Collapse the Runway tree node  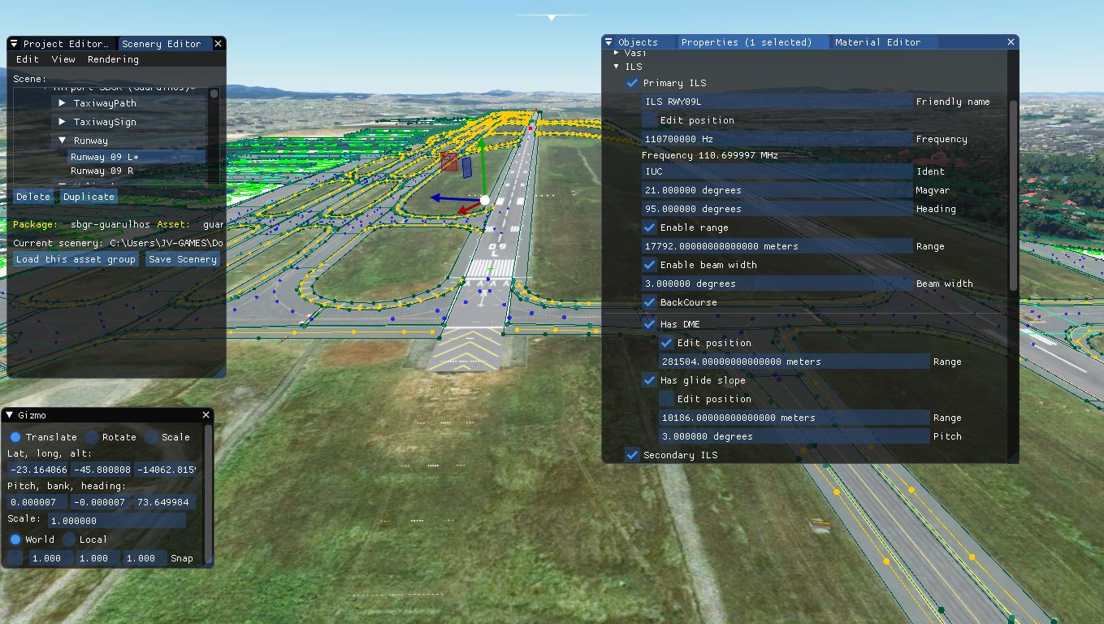(x=63, y=141)
